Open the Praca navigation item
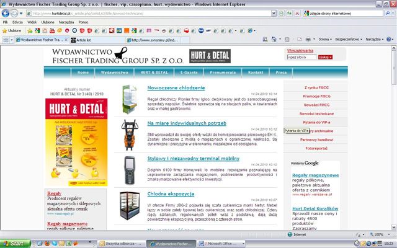Viewport: 397px width, 248px height. (x=281, y=73)
